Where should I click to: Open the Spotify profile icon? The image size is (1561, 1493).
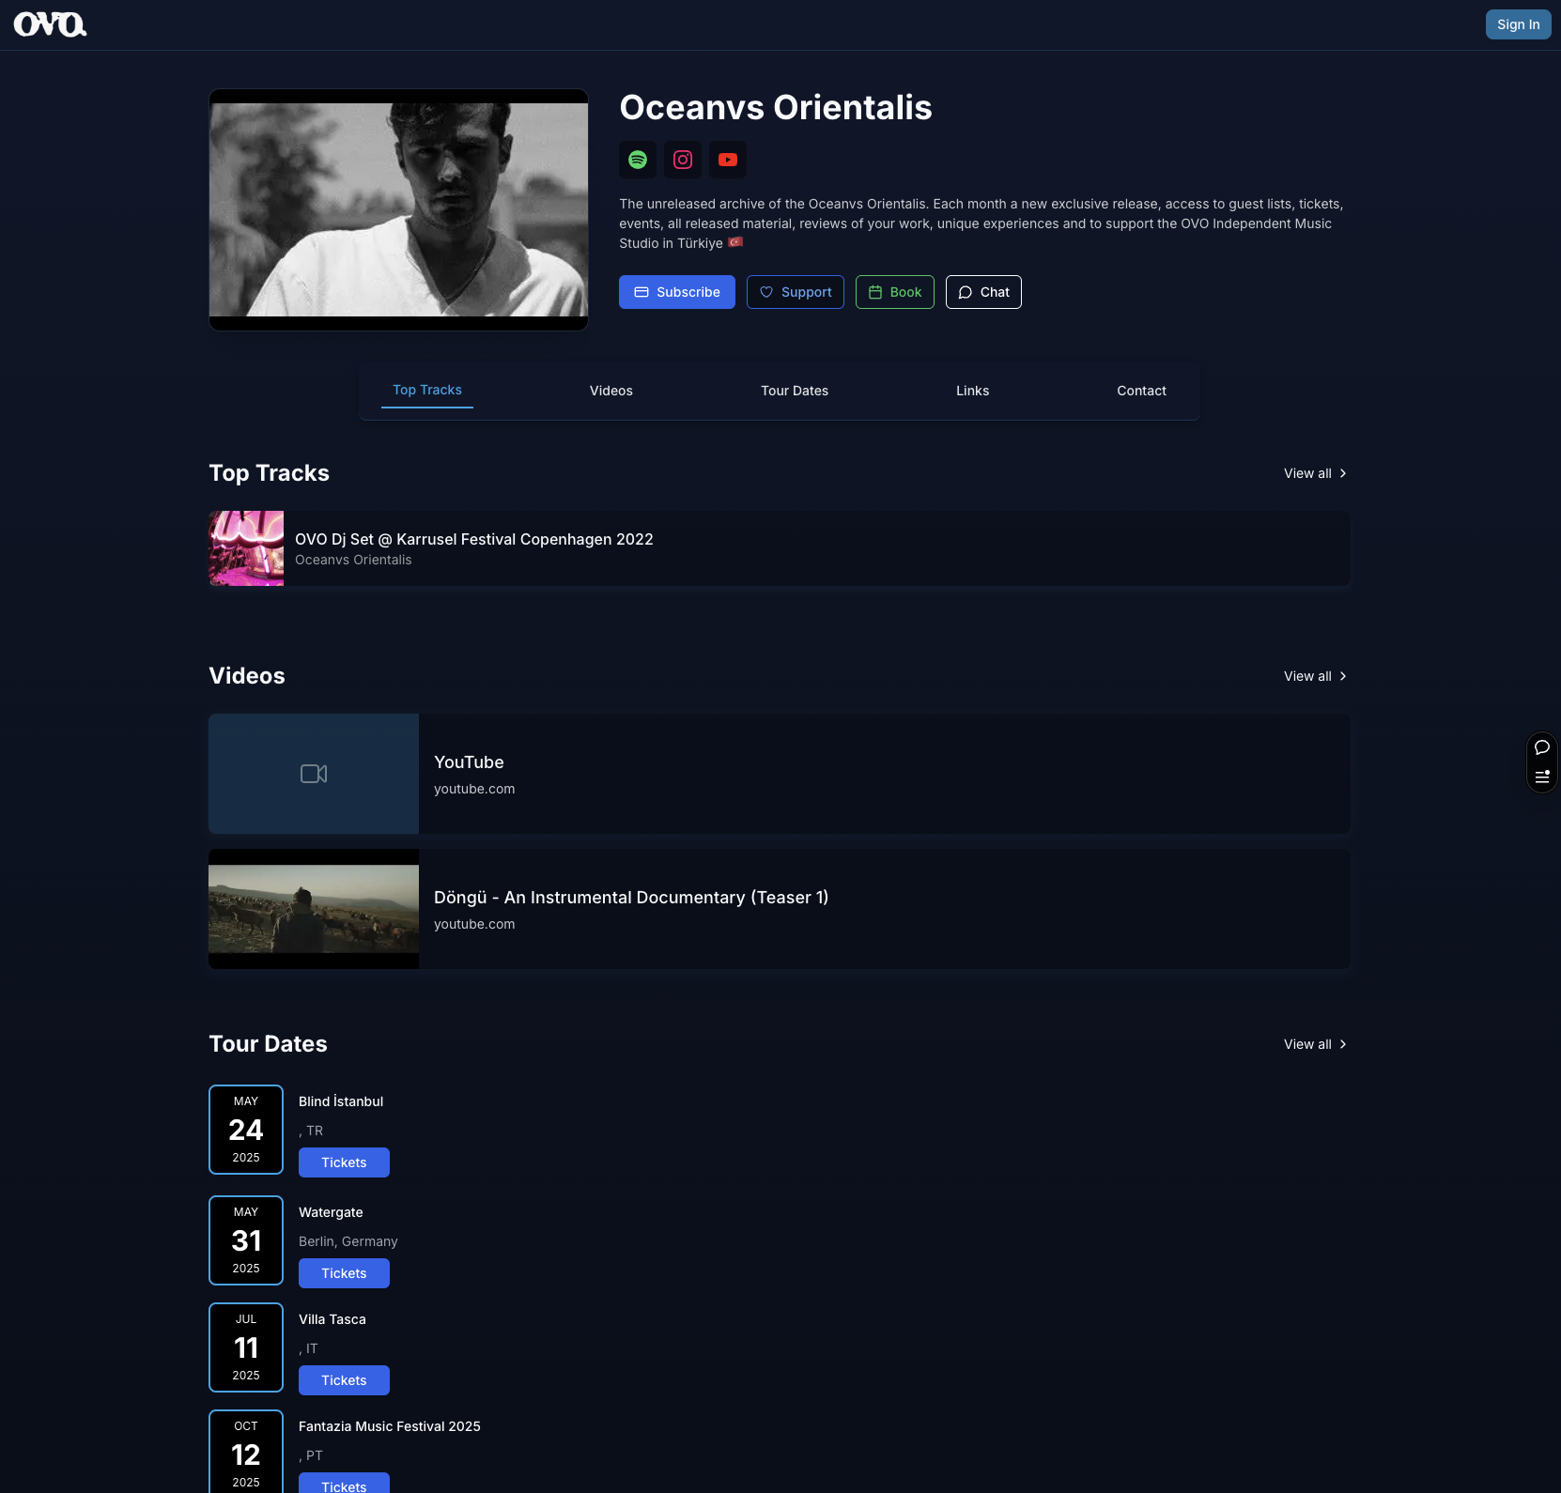638,160
